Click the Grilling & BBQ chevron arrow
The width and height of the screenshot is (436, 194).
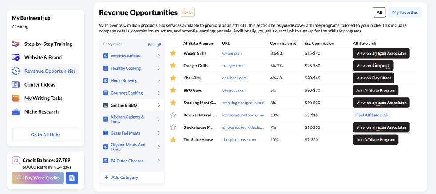coord(159,105)
